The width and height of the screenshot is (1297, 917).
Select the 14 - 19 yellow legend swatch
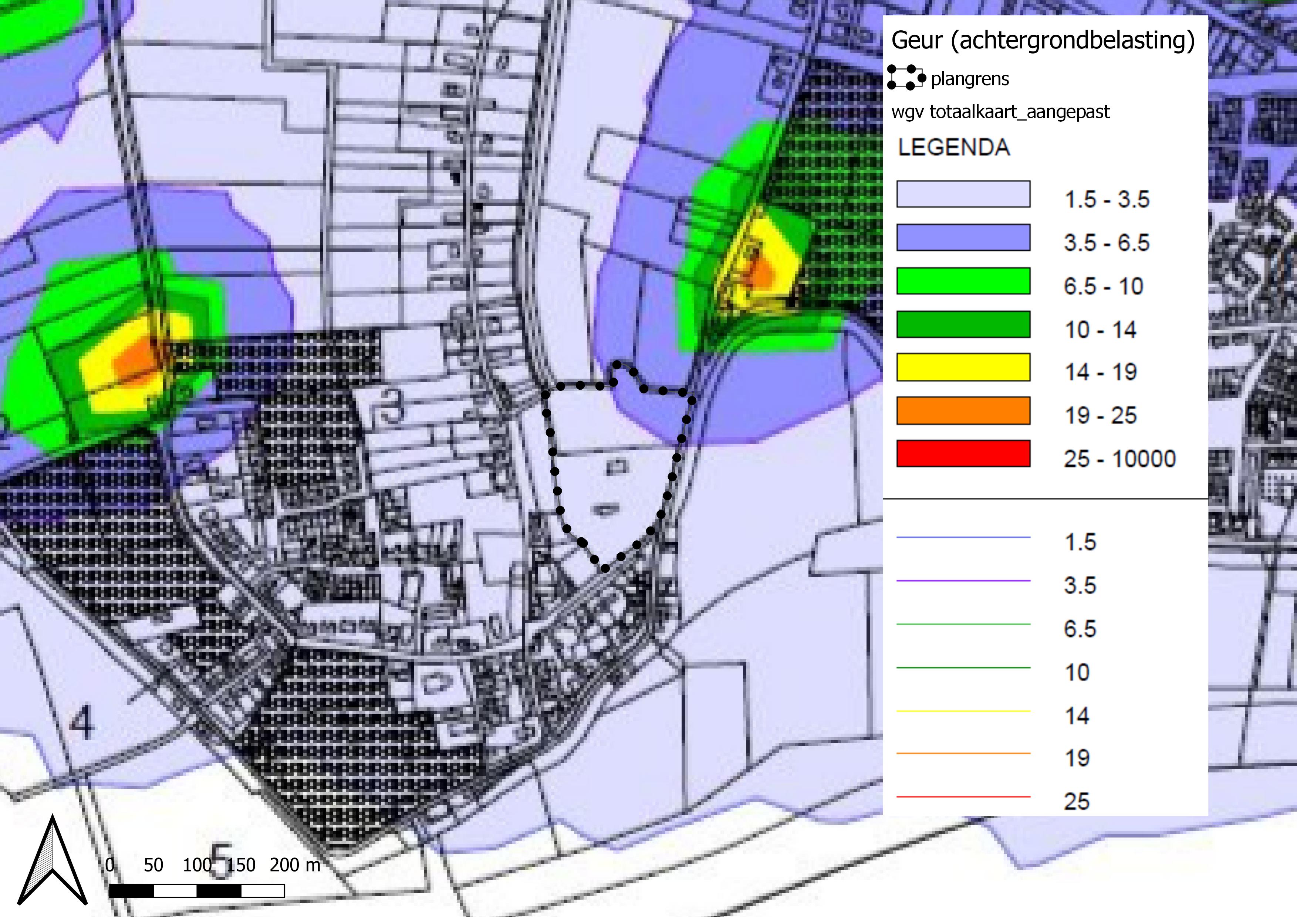[x=963, y=368]
